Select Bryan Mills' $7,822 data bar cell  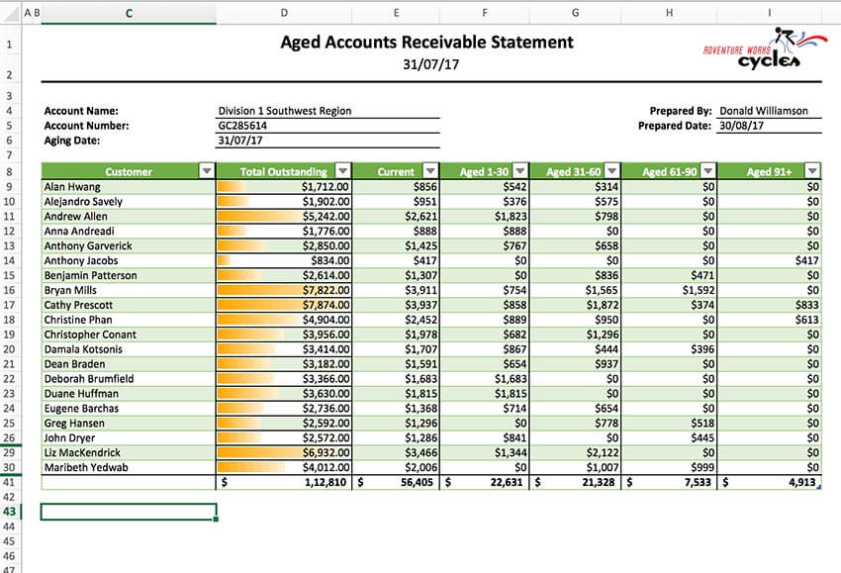click(287, 290)
